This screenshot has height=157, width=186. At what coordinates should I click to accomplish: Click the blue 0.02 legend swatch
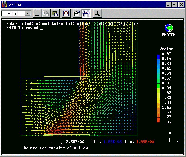158,57
